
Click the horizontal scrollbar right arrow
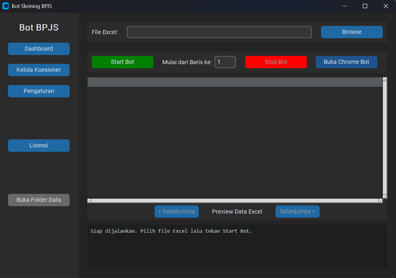coord(380,201)
